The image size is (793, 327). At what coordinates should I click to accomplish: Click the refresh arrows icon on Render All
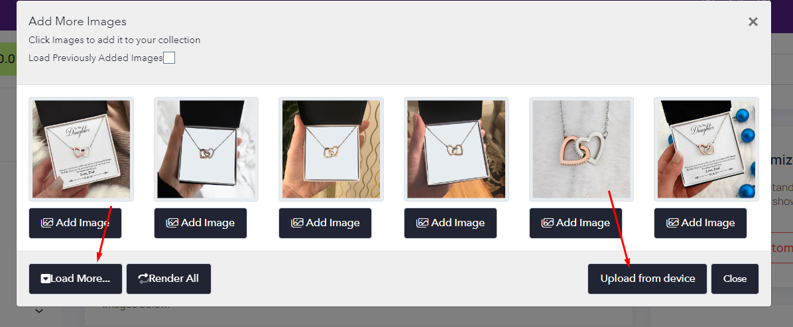[143, 279]
